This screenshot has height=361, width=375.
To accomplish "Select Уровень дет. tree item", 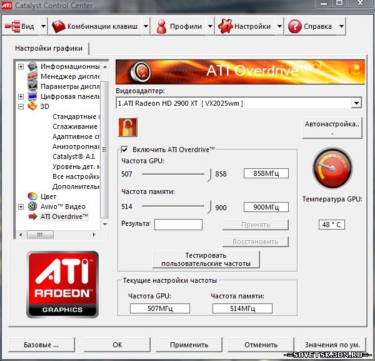I will coord(76,166).
